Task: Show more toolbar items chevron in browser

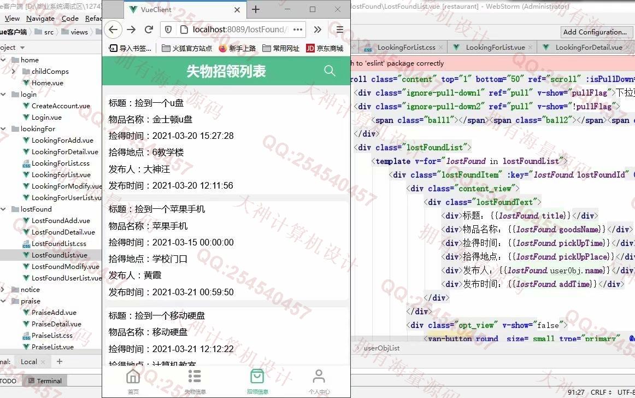Action: click(318, 30)
